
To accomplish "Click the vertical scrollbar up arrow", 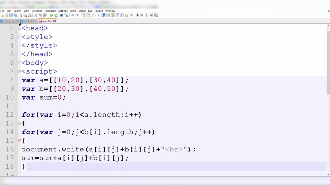I will point(328,26).
